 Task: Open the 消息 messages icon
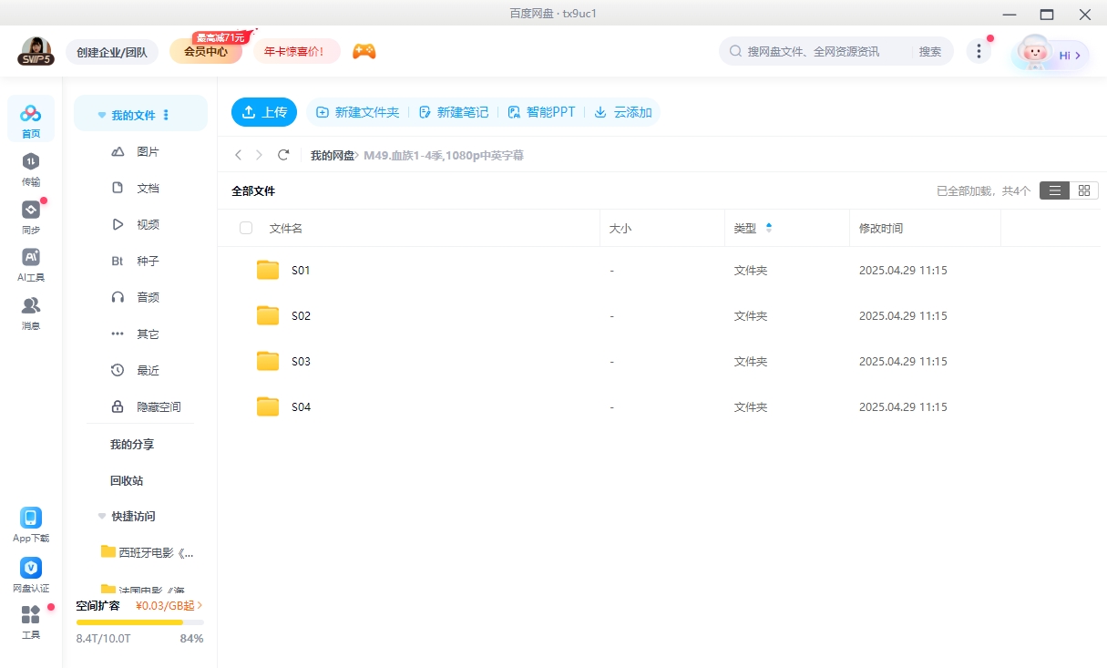pos(31,306)
